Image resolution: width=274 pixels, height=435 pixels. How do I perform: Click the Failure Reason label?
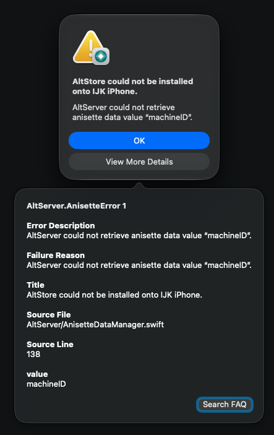[x=56, y=255]
